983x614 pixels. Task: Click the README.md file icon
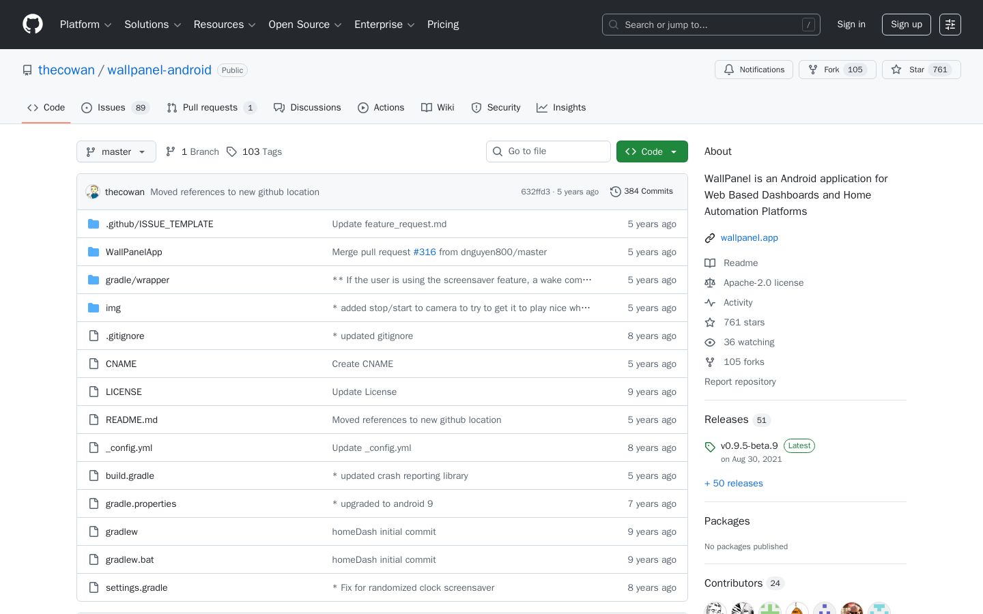[94, 420]
